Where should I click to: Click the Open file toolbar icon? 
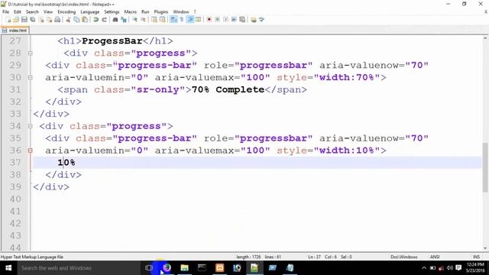[16, 20]
